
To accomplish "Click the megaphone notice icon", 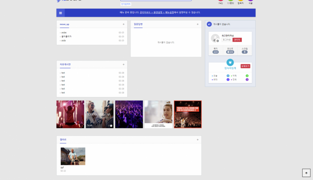I will 209,24.
